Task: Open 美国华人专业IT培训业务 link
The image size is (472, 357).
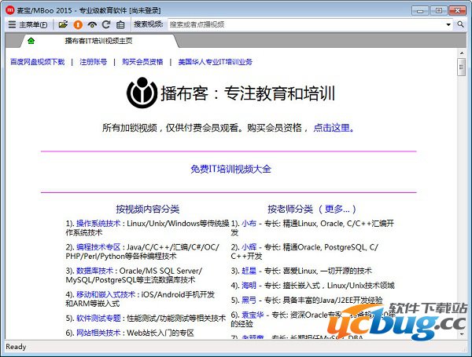Action: (216, 62)
